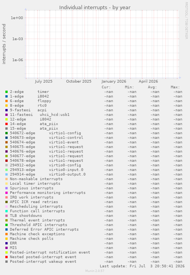This screenshot has height=275, width=190.
Task: Click the 'Cur:' column header
Action: coord(106,87)
